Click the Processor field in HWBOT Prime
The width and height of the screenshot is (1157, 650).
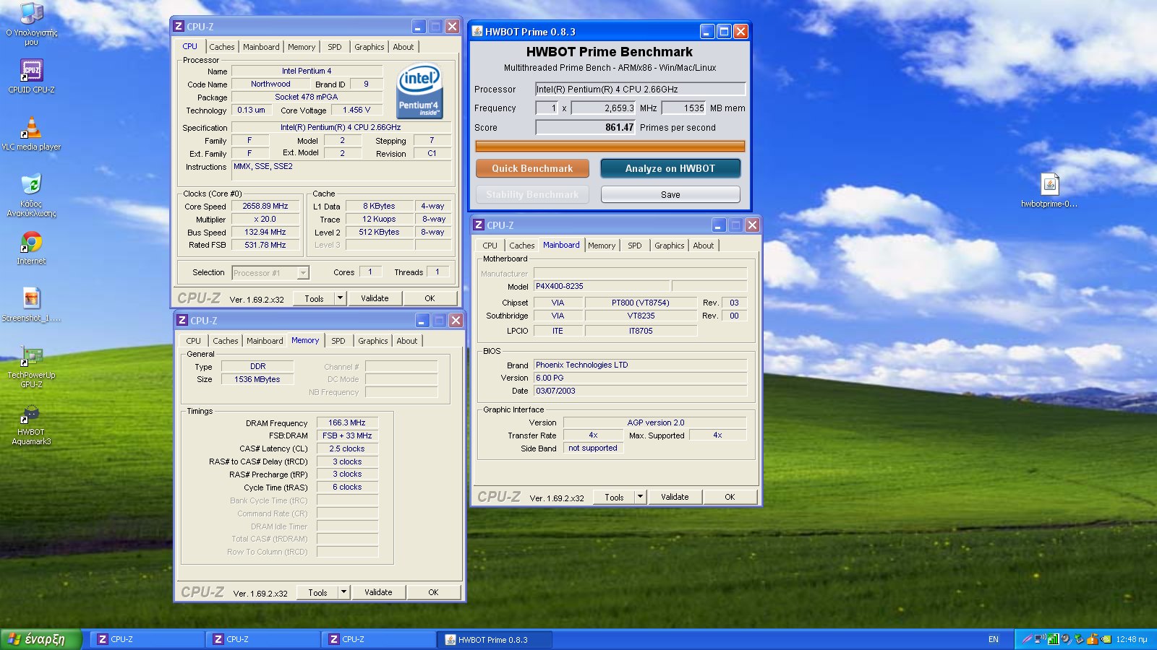pos(640,89)
